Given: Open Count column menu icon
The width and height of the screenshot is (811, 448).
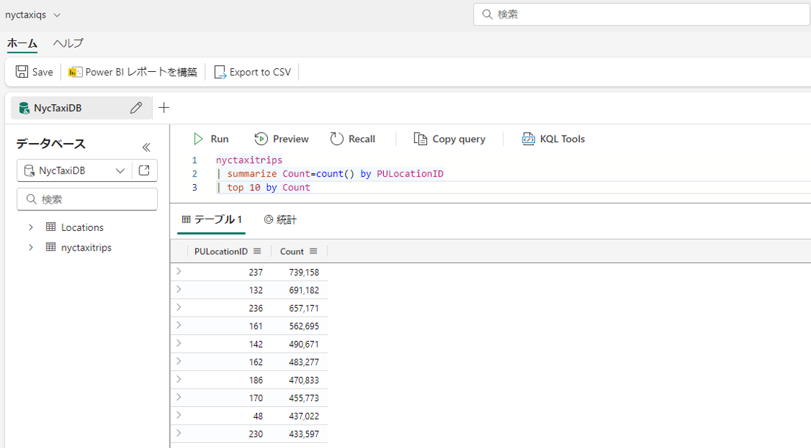Looking at the screenshot, I should pos(313,251).
